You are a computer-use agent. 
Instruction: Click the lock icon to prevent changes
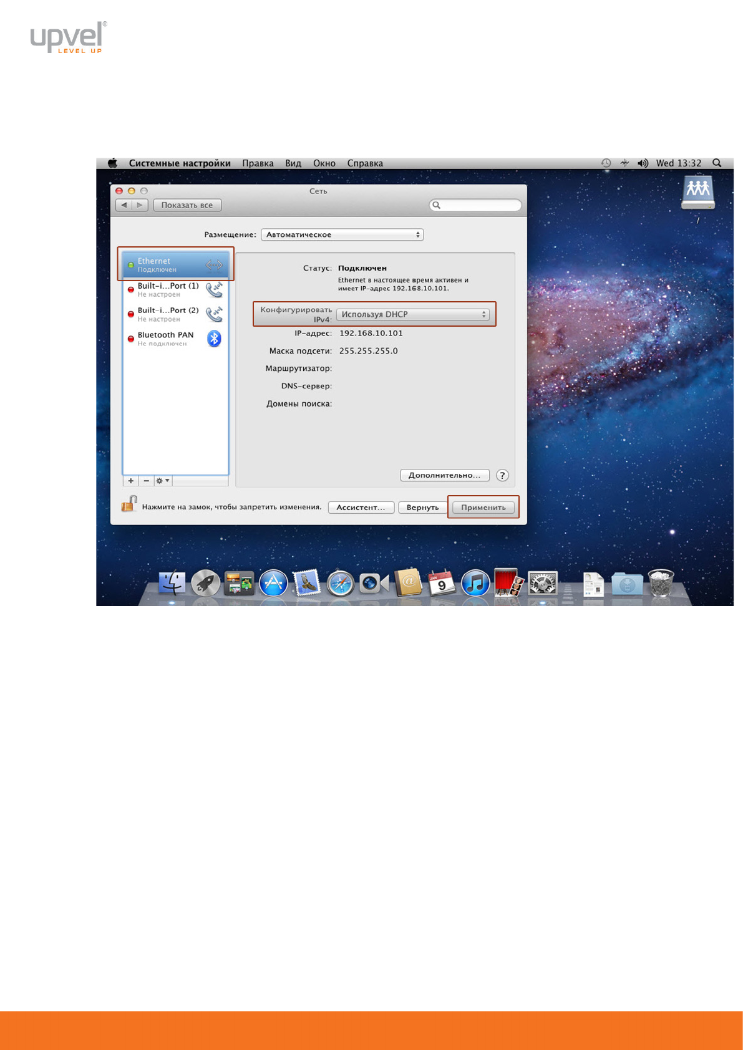point(129,504)
